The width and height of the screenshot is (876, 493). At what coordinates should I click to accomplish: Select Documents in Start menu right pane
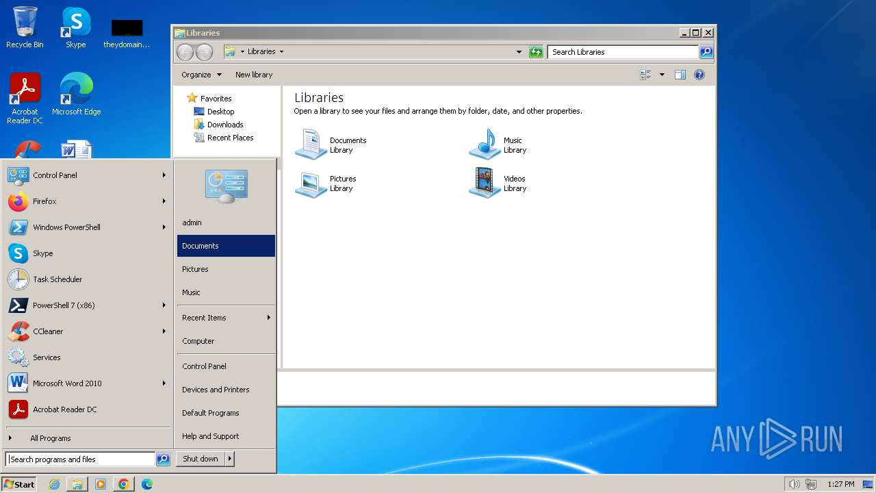tap(226, 246)
